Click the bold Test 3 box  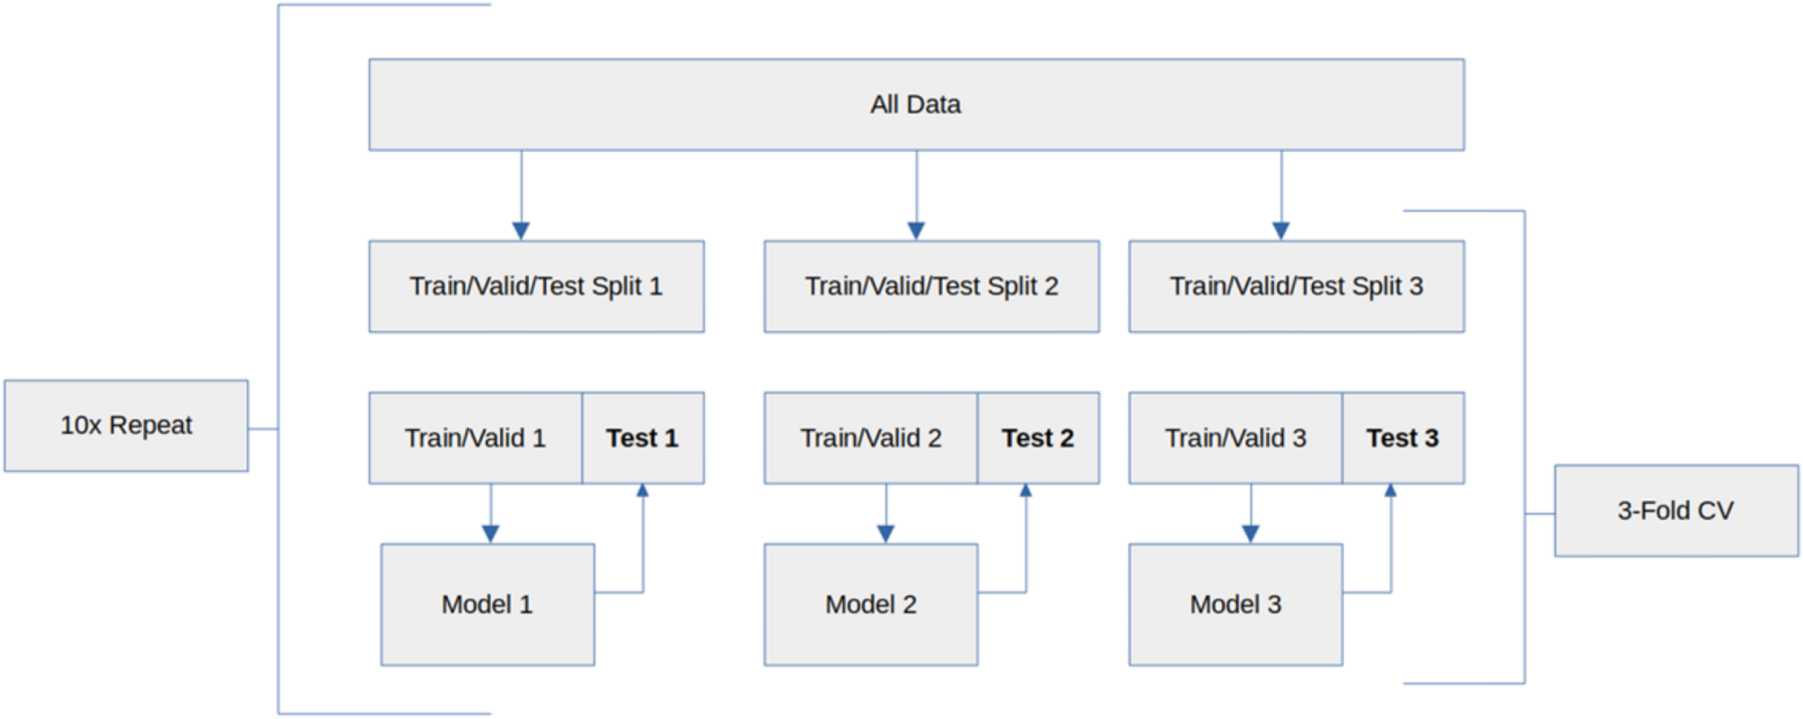point(1403,438)
